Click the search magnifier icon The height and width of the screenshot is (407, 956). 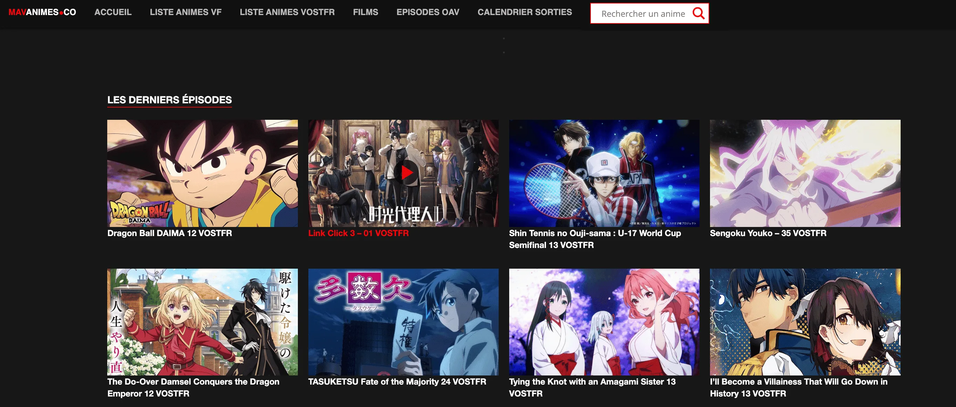(699, 13)
